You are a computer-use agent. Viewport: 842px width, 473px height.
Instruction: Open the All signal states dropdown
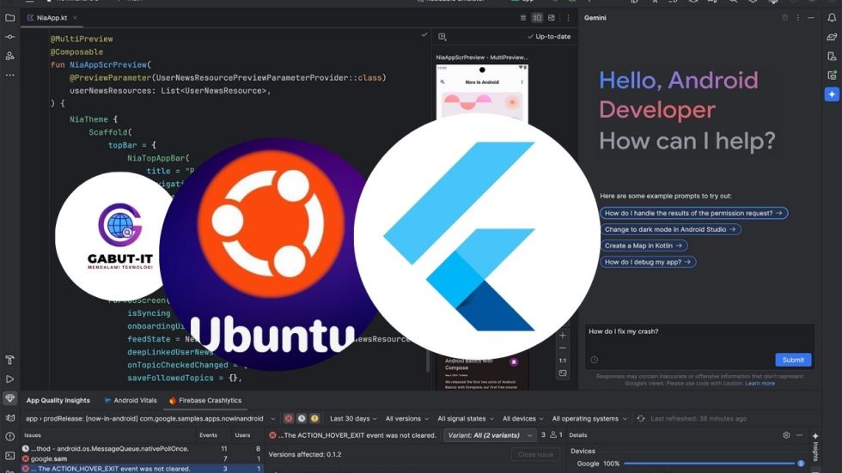(465, 418)
